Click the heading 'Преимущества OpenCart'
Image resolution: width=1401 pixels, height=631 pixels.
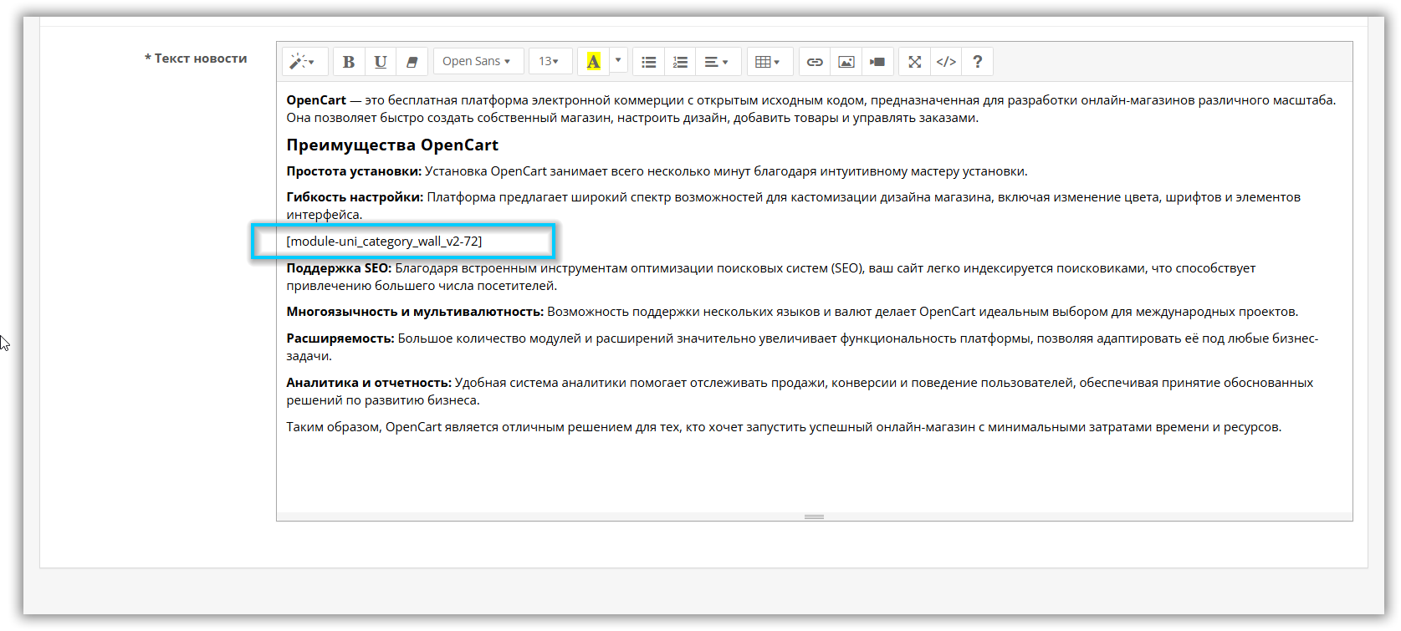pos(392,145)
